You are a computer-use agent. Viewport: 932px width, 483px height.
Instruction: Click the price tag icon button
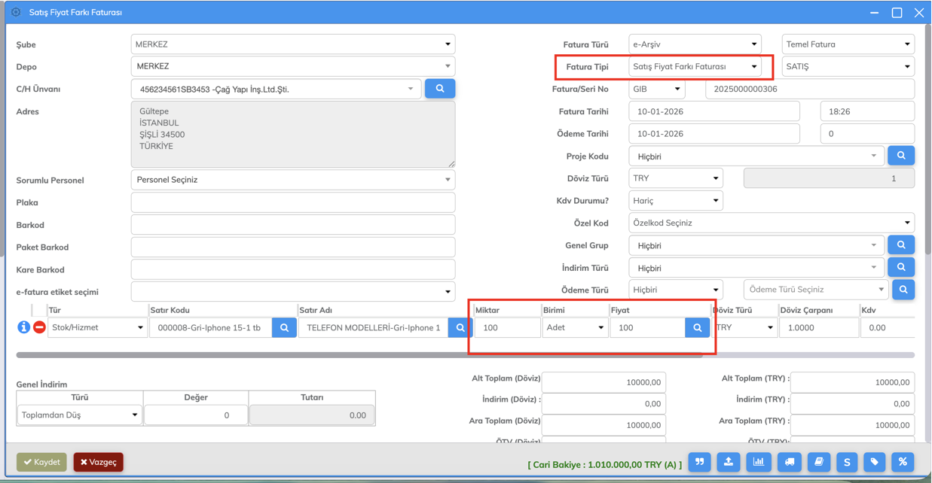point(875,462)
